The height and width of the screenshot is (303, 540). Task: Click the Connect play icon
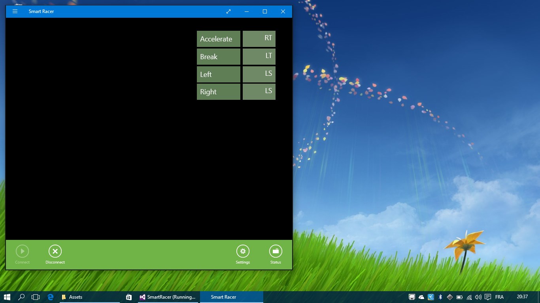point(22,251)
